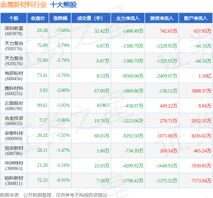
Task: Select stock name 有研粉材 (688456)
Action: [14, 76]
